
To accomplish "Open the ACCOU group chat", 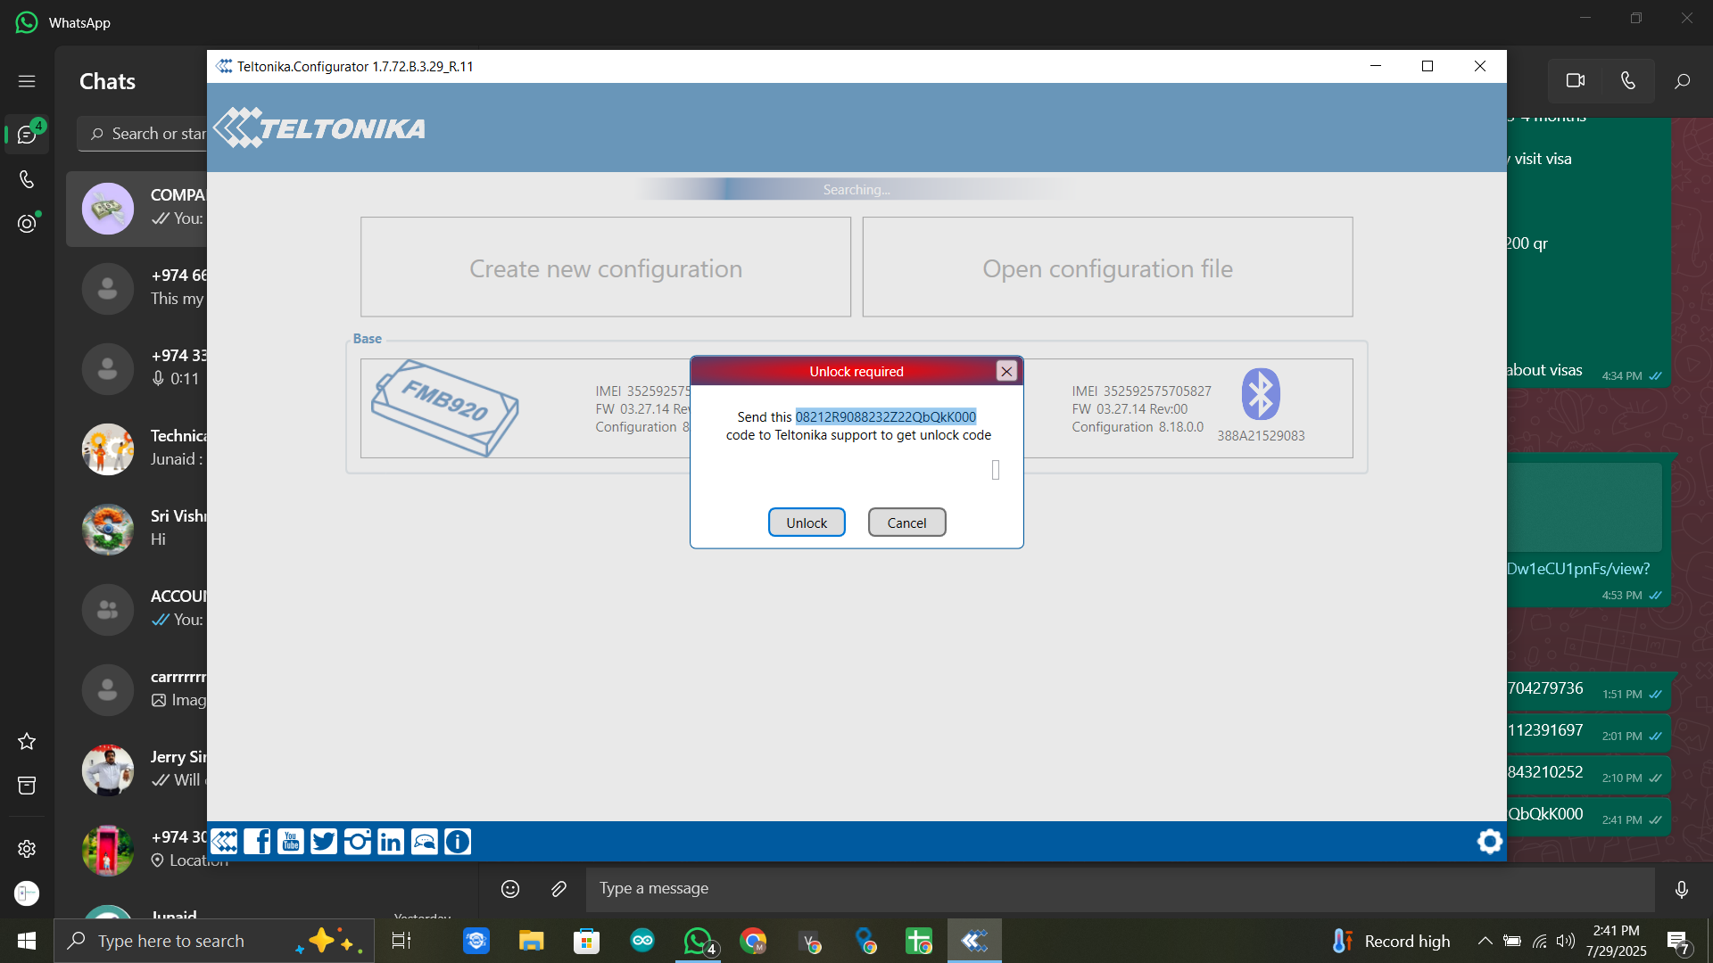I will coord(137,608).
